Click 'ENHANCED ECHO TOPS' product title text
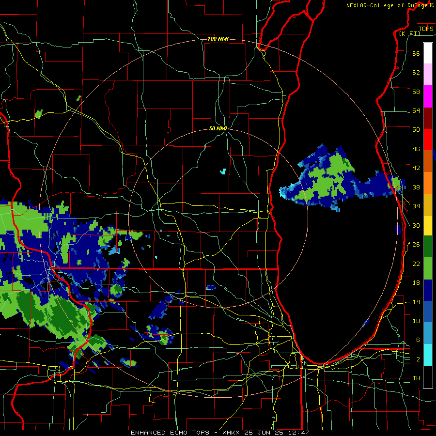Screen dimensions: 436x436 coord(170,433)
